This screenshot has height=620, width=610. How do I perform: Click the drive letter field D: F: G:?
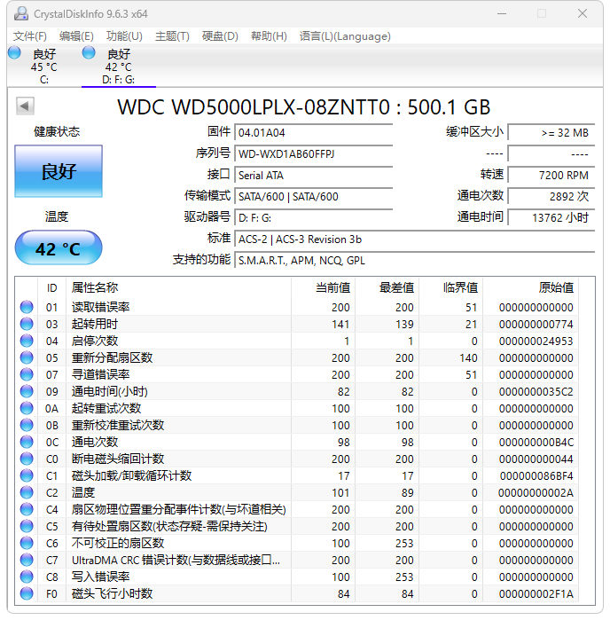[314, 218]
